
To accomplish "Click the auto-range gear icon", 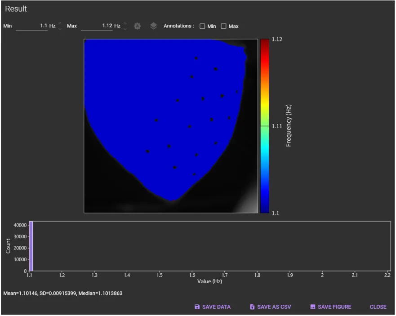I will tap(138, 26).
